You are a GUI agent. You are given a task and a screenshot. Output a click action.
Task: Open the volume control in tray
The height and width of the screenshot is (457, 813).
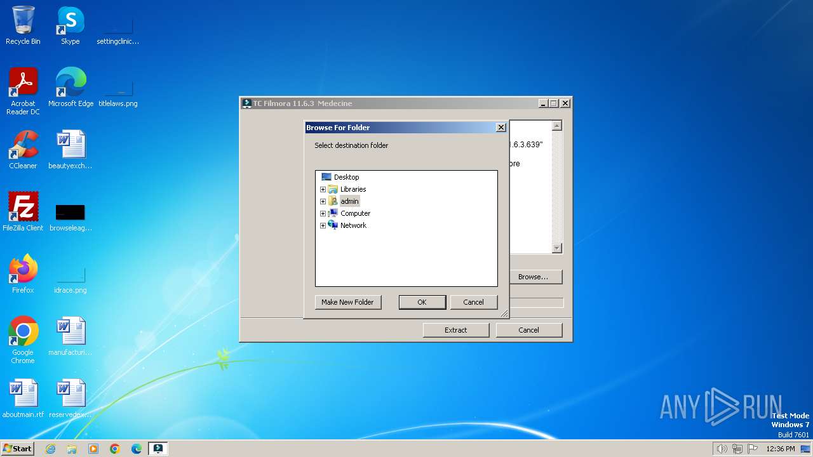coord(722,449)
